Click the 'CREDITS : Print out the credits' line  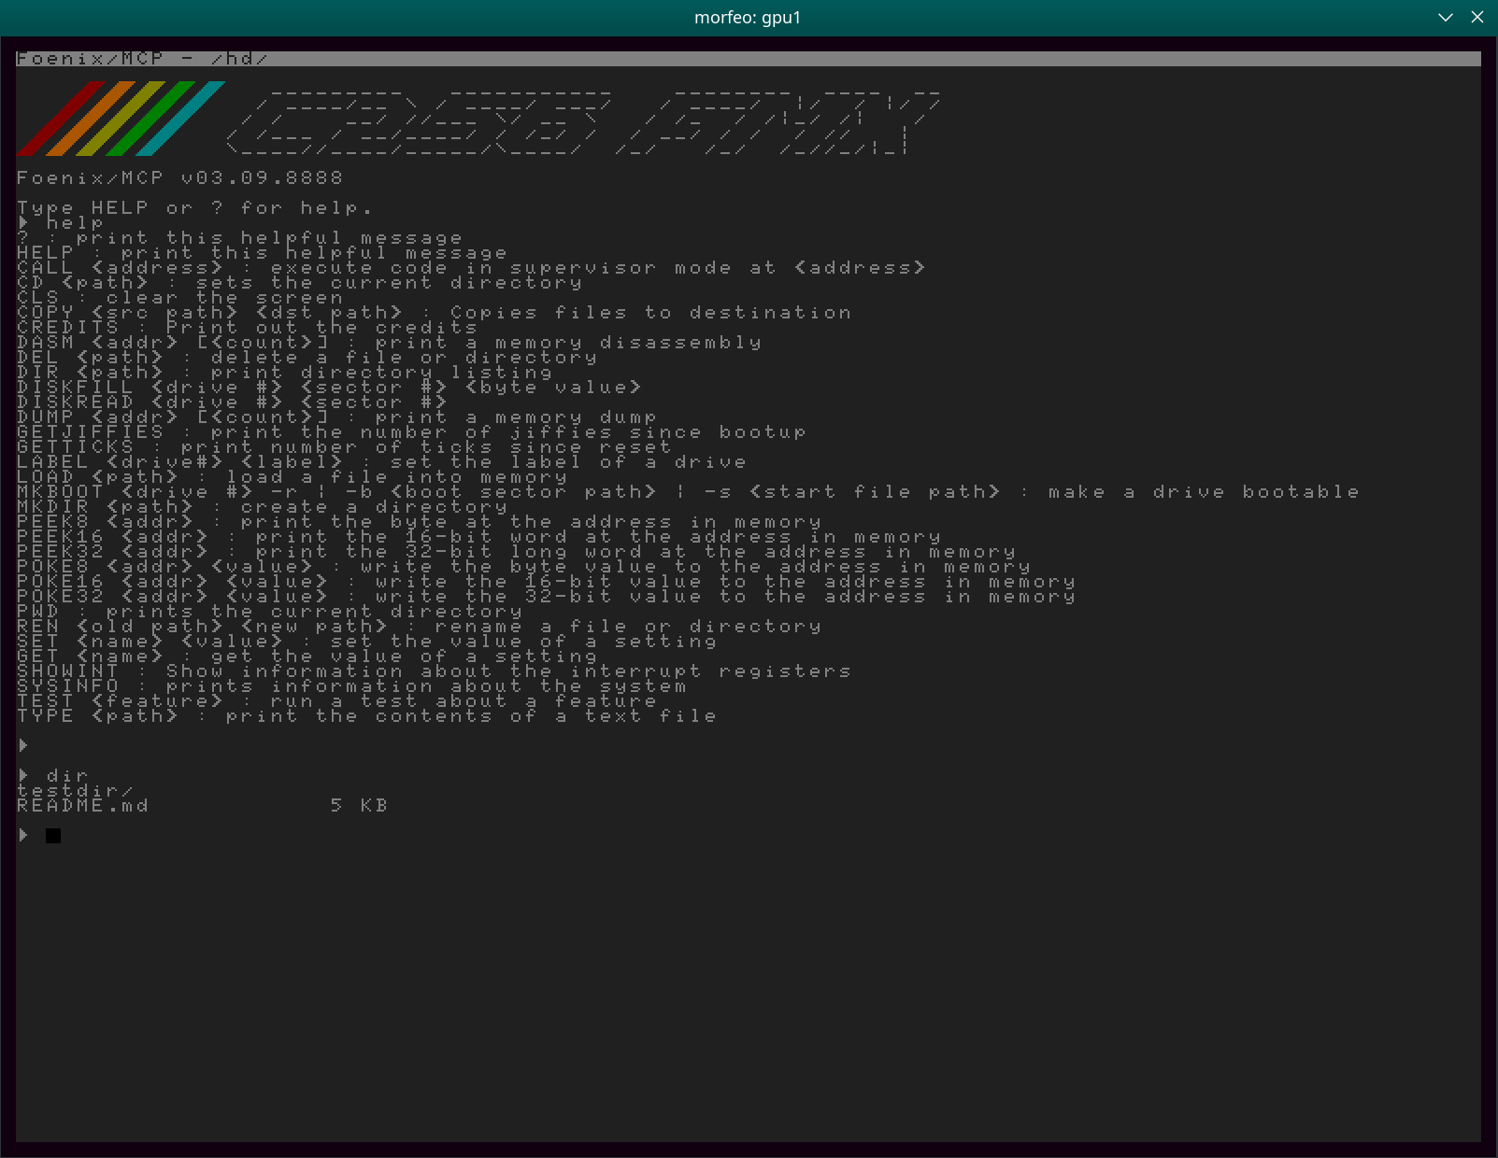(x=248, y=327)
